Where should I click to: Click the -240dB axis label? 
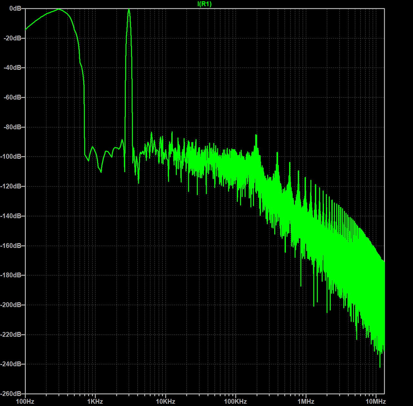click(x=11, y=364)
